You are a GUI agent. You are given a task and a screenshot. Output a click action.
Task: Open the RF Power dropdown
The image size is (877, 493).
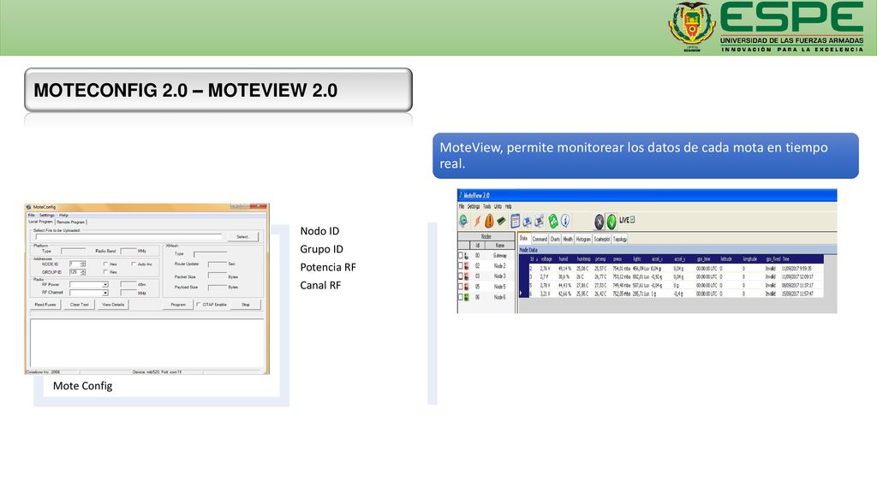click(105, 284)
